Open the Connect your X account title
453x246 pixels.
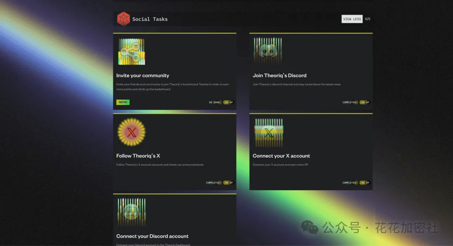click(x=281, y=156)
